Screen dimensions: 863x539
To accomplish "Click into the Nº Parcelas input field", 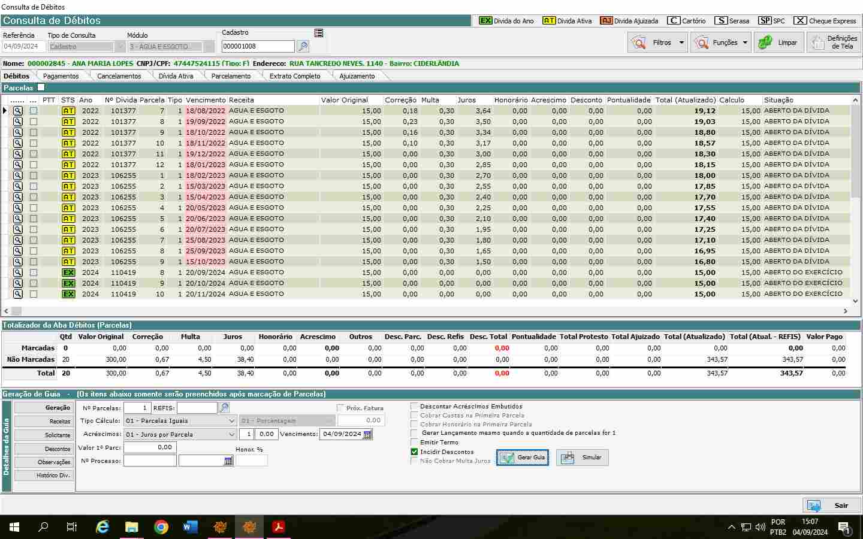I will coord(137,408).
